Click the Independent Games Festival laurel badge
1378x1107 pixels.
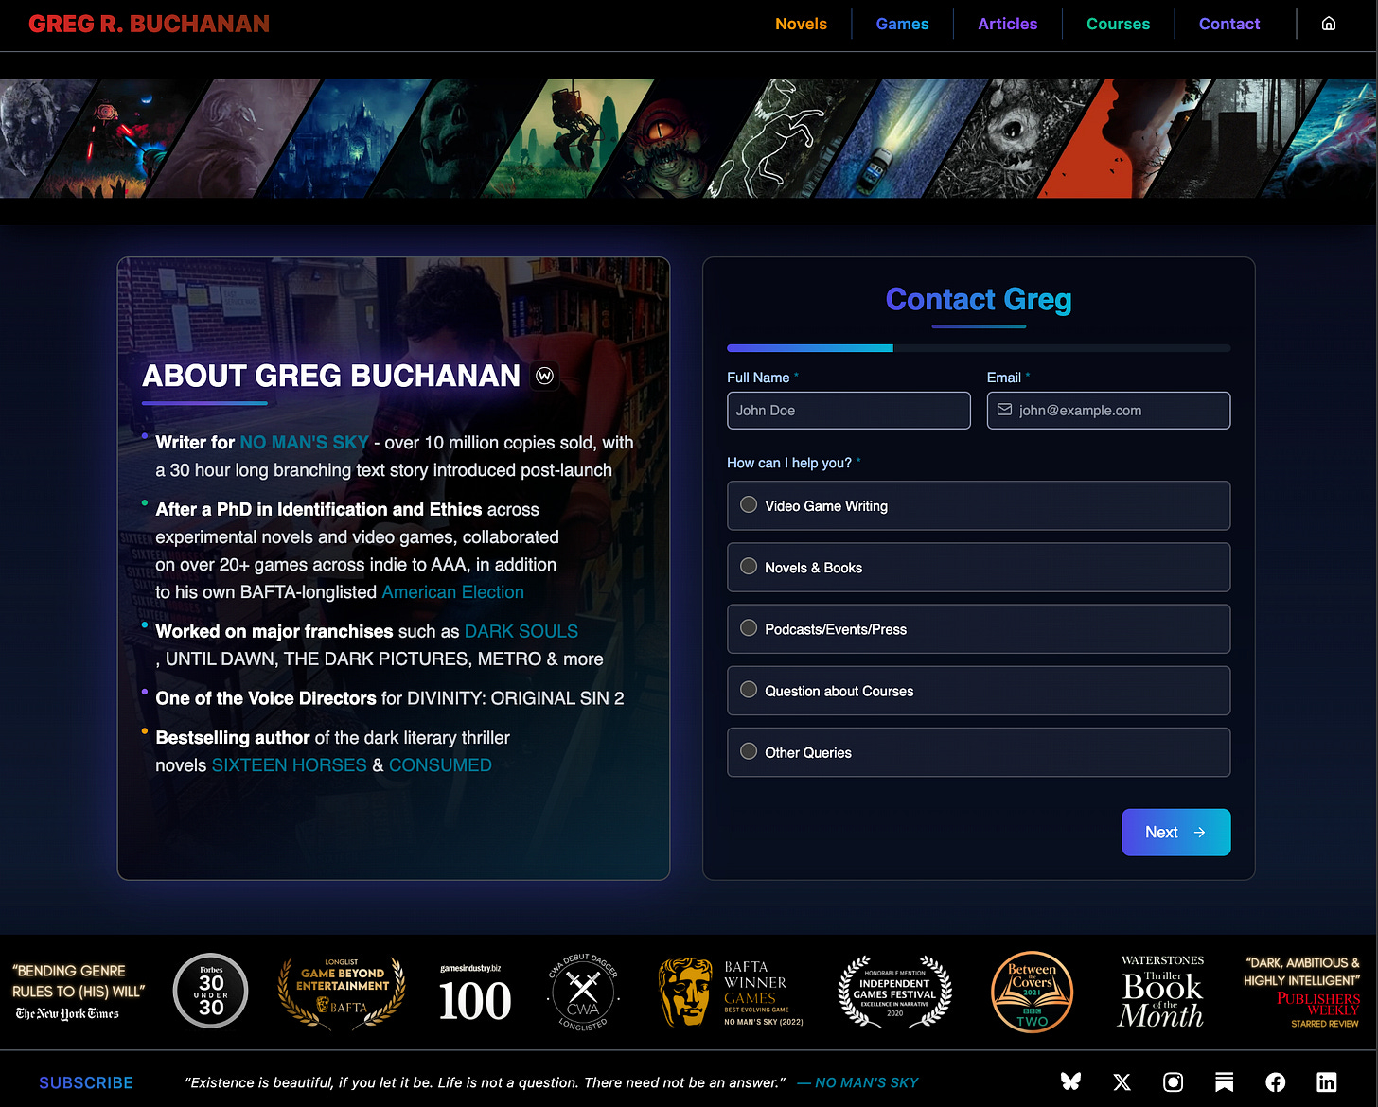[x=894, y=992]
